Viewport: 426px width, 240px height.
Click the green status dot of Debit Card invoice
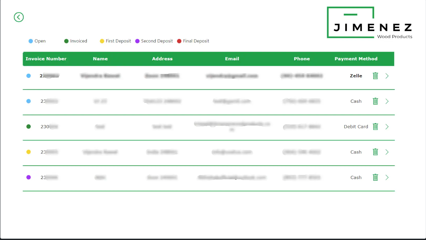coord(28,127)
